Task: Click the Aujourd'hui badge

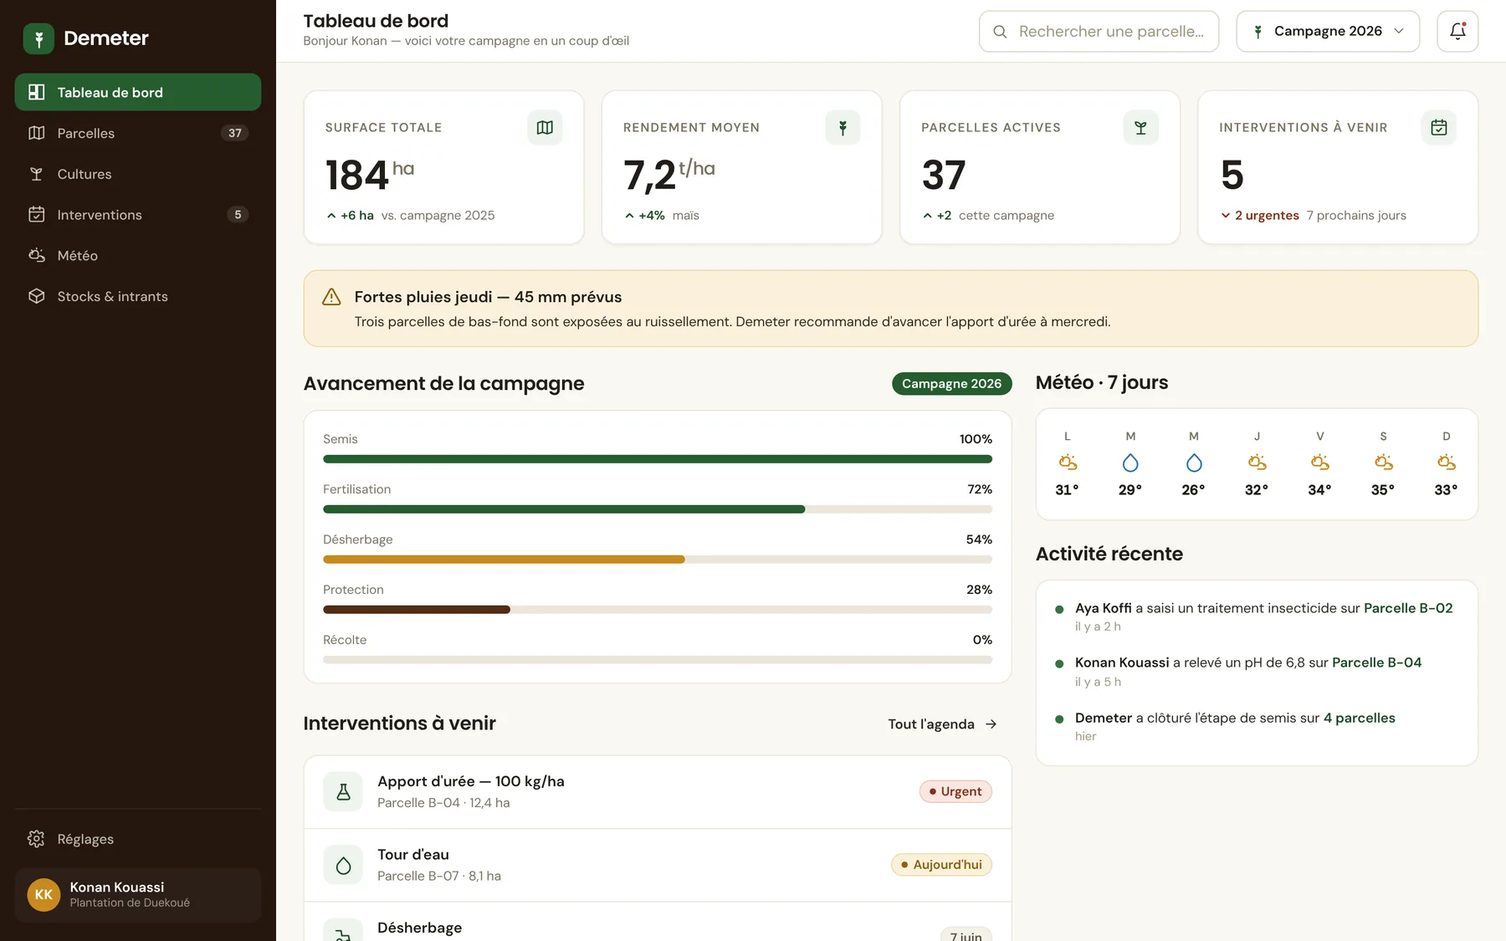Action: click(x=941, y=865)
